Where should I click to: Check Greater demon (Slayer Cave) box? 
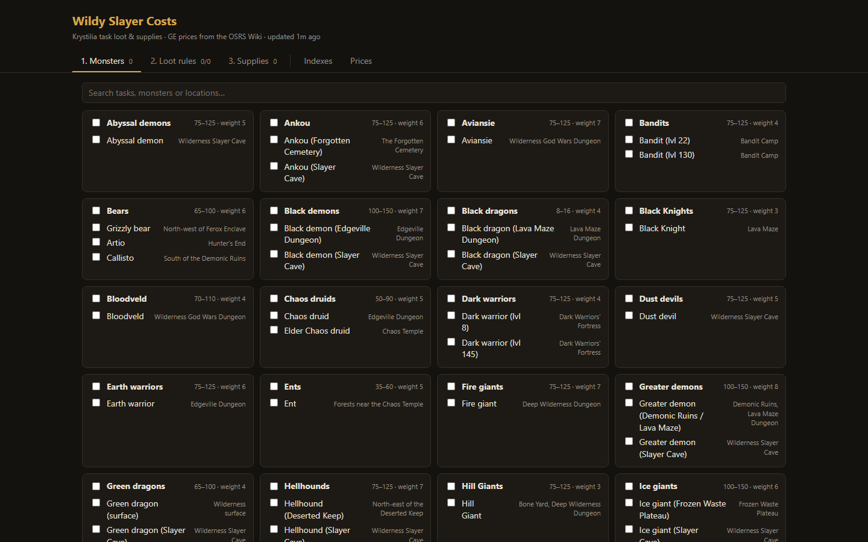point(629,441)
